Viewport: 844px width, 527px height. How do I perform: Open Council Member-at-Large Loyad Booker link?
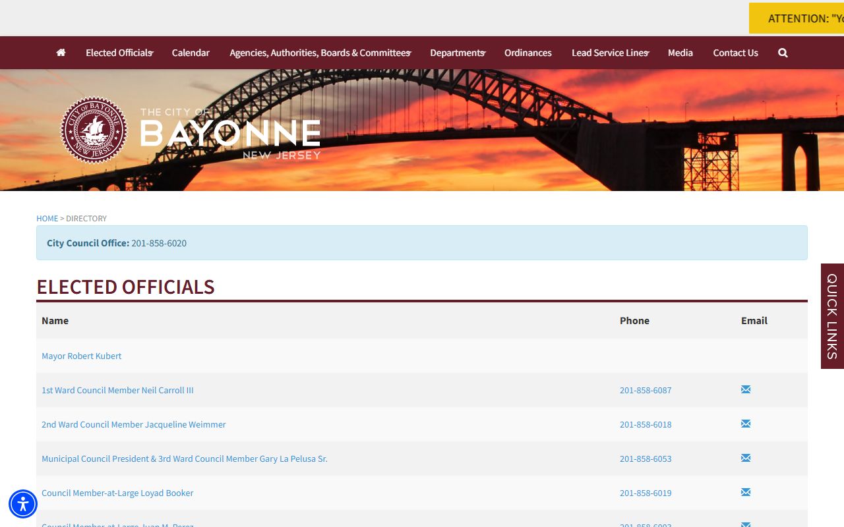(x=117, y=493)
